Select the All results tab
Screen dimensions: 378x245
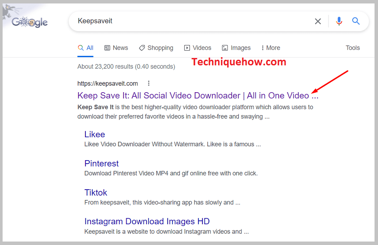tap(85, 48)
